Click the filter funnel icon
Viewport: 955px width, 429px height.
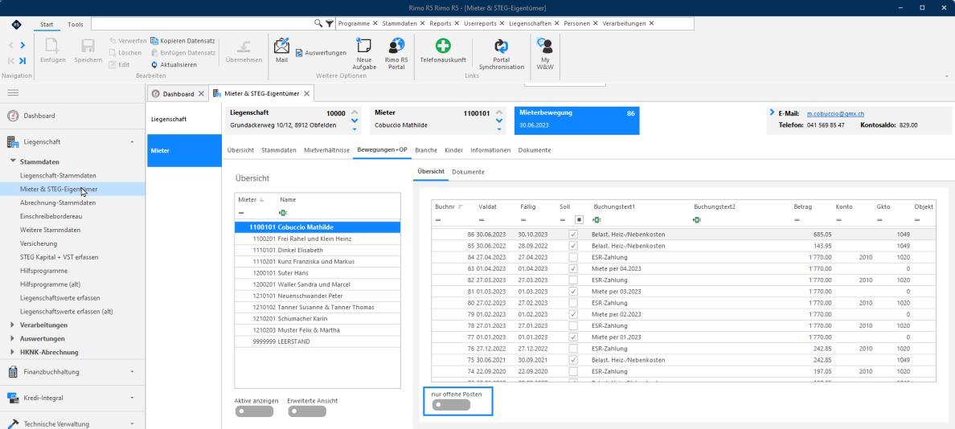coord(329,23)
